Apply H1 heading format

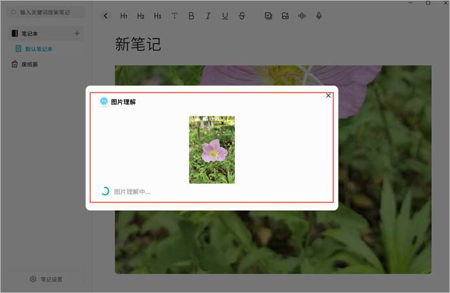124,16
